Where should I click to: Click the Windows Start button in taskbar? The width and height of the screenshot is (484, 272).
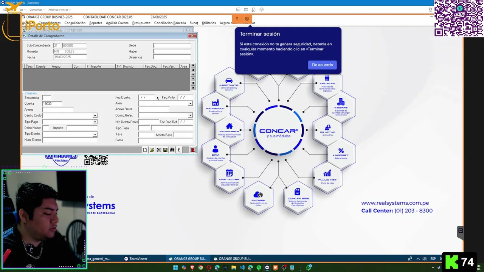(175, 267)
